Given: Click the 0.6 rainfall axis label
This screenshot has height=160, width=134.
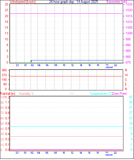Looking at the screenshot, I should 7,123.
